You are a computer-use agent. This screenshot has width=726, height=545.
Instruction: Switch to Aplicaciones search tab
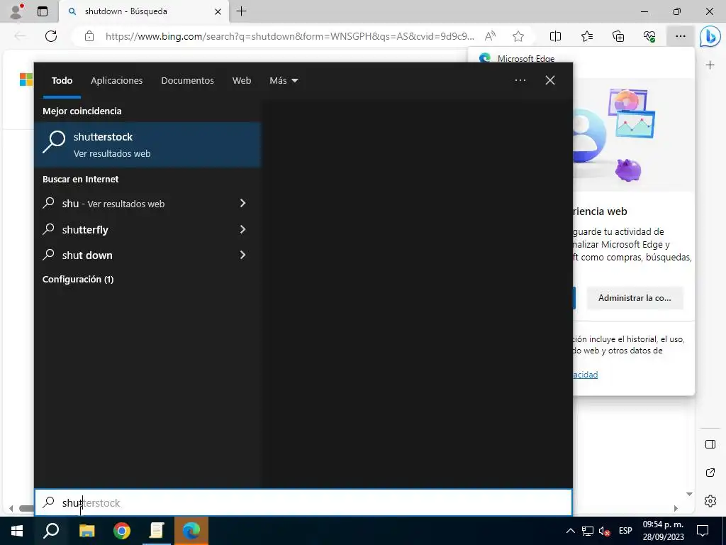point(117,81)
